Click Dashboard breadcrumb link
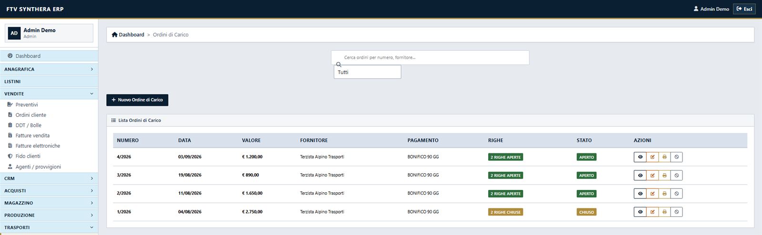The width and height of the screenshot is (762, 235). click(x=128, y=35)
